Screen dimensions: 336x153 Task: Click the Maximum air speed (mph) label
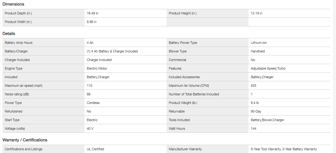24,86
